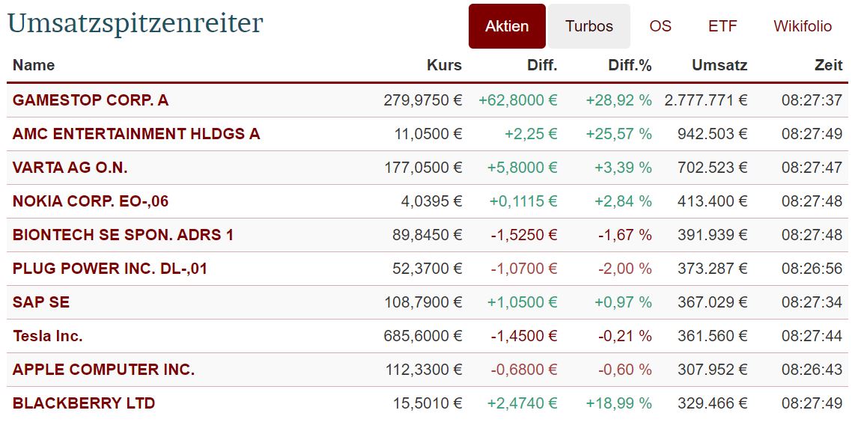861x434 pixels.
Task: Switch to the ETF tab
Action: (722, 26)
